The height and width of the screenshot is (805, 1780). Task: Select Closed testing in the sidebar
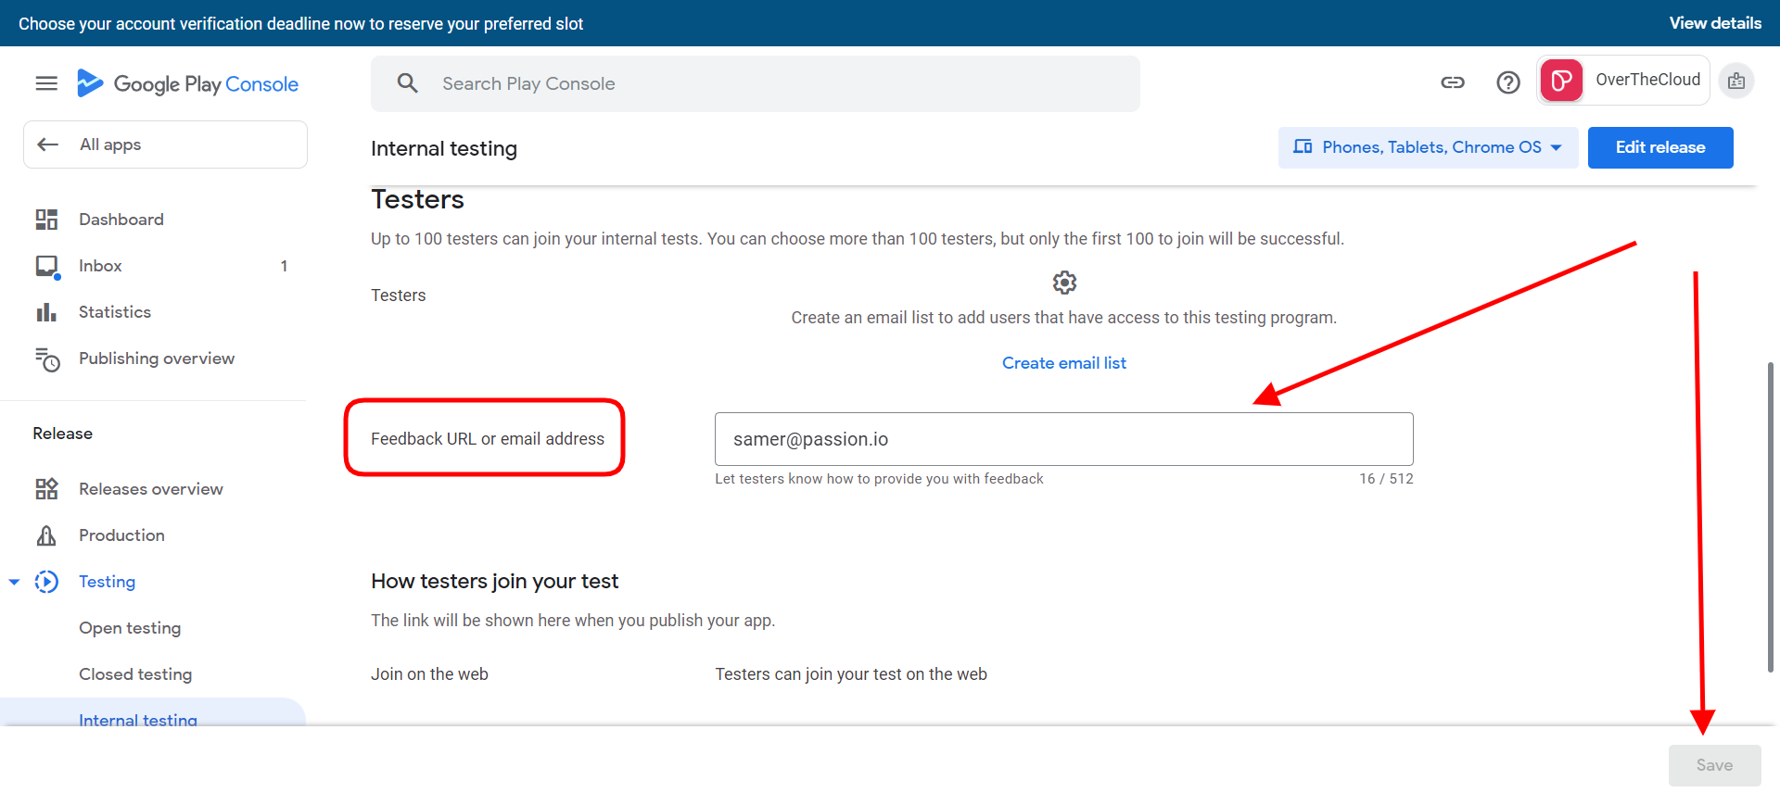pos(135,674)
